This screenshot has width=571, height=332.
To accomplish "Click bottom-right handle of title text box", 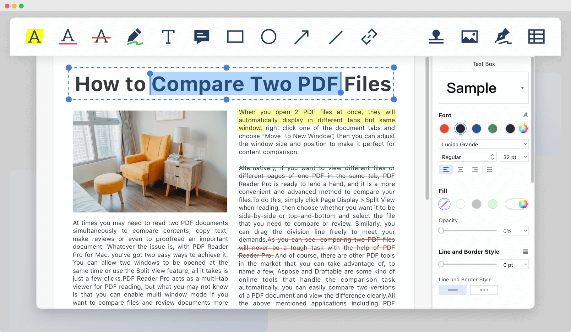I will click(x=393, y=100).
